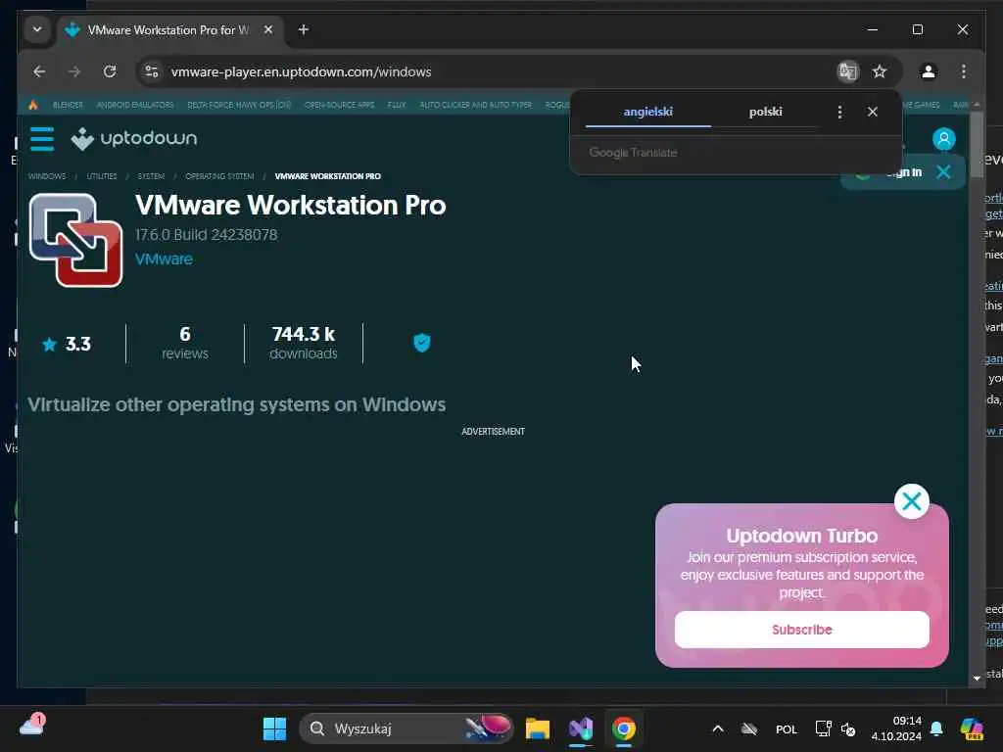The height and width of the screenshot is (752, 1003).
Task: Go back to the previous page
Action: point(39,71)
